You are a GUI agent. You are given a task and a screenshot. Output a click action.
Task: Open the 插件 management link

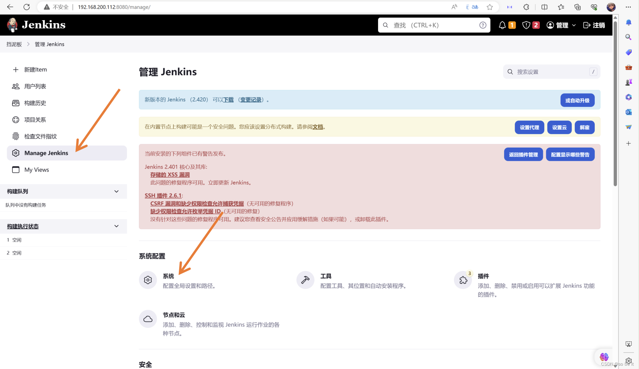[x=483, y=276]
